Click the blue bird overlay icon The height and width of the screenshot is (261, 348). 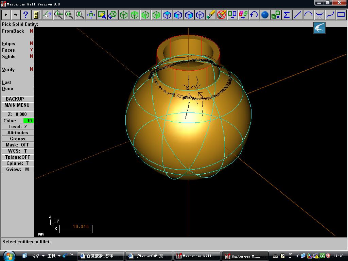(319, 28)
